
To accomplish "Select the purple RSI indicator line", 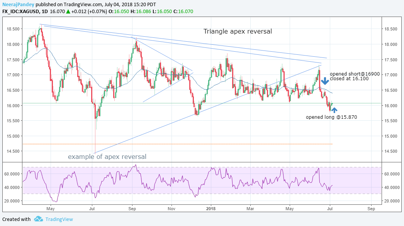I will tap(178, 183).
